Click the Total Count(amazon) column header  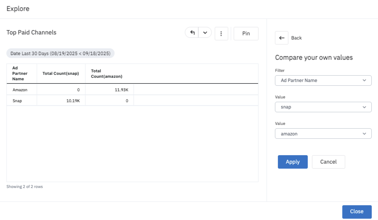pyautogui.click(x=109, y=74)
